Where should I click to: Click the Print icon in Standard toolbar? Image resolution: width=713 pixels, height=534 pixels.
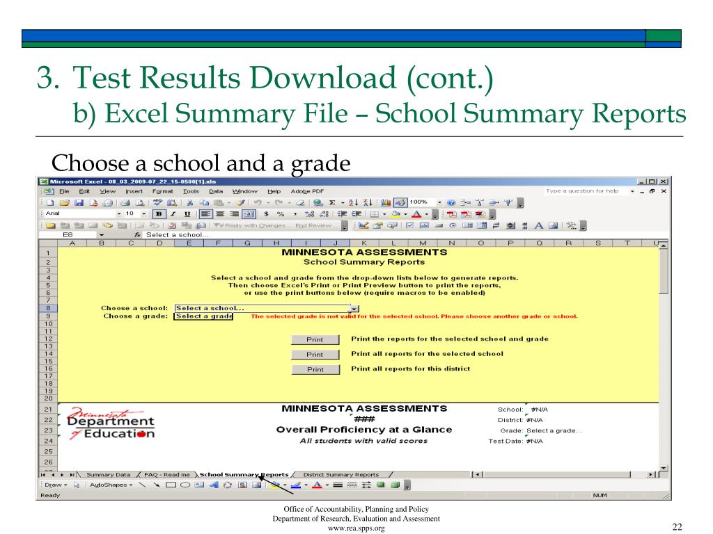tap(125, 202)
